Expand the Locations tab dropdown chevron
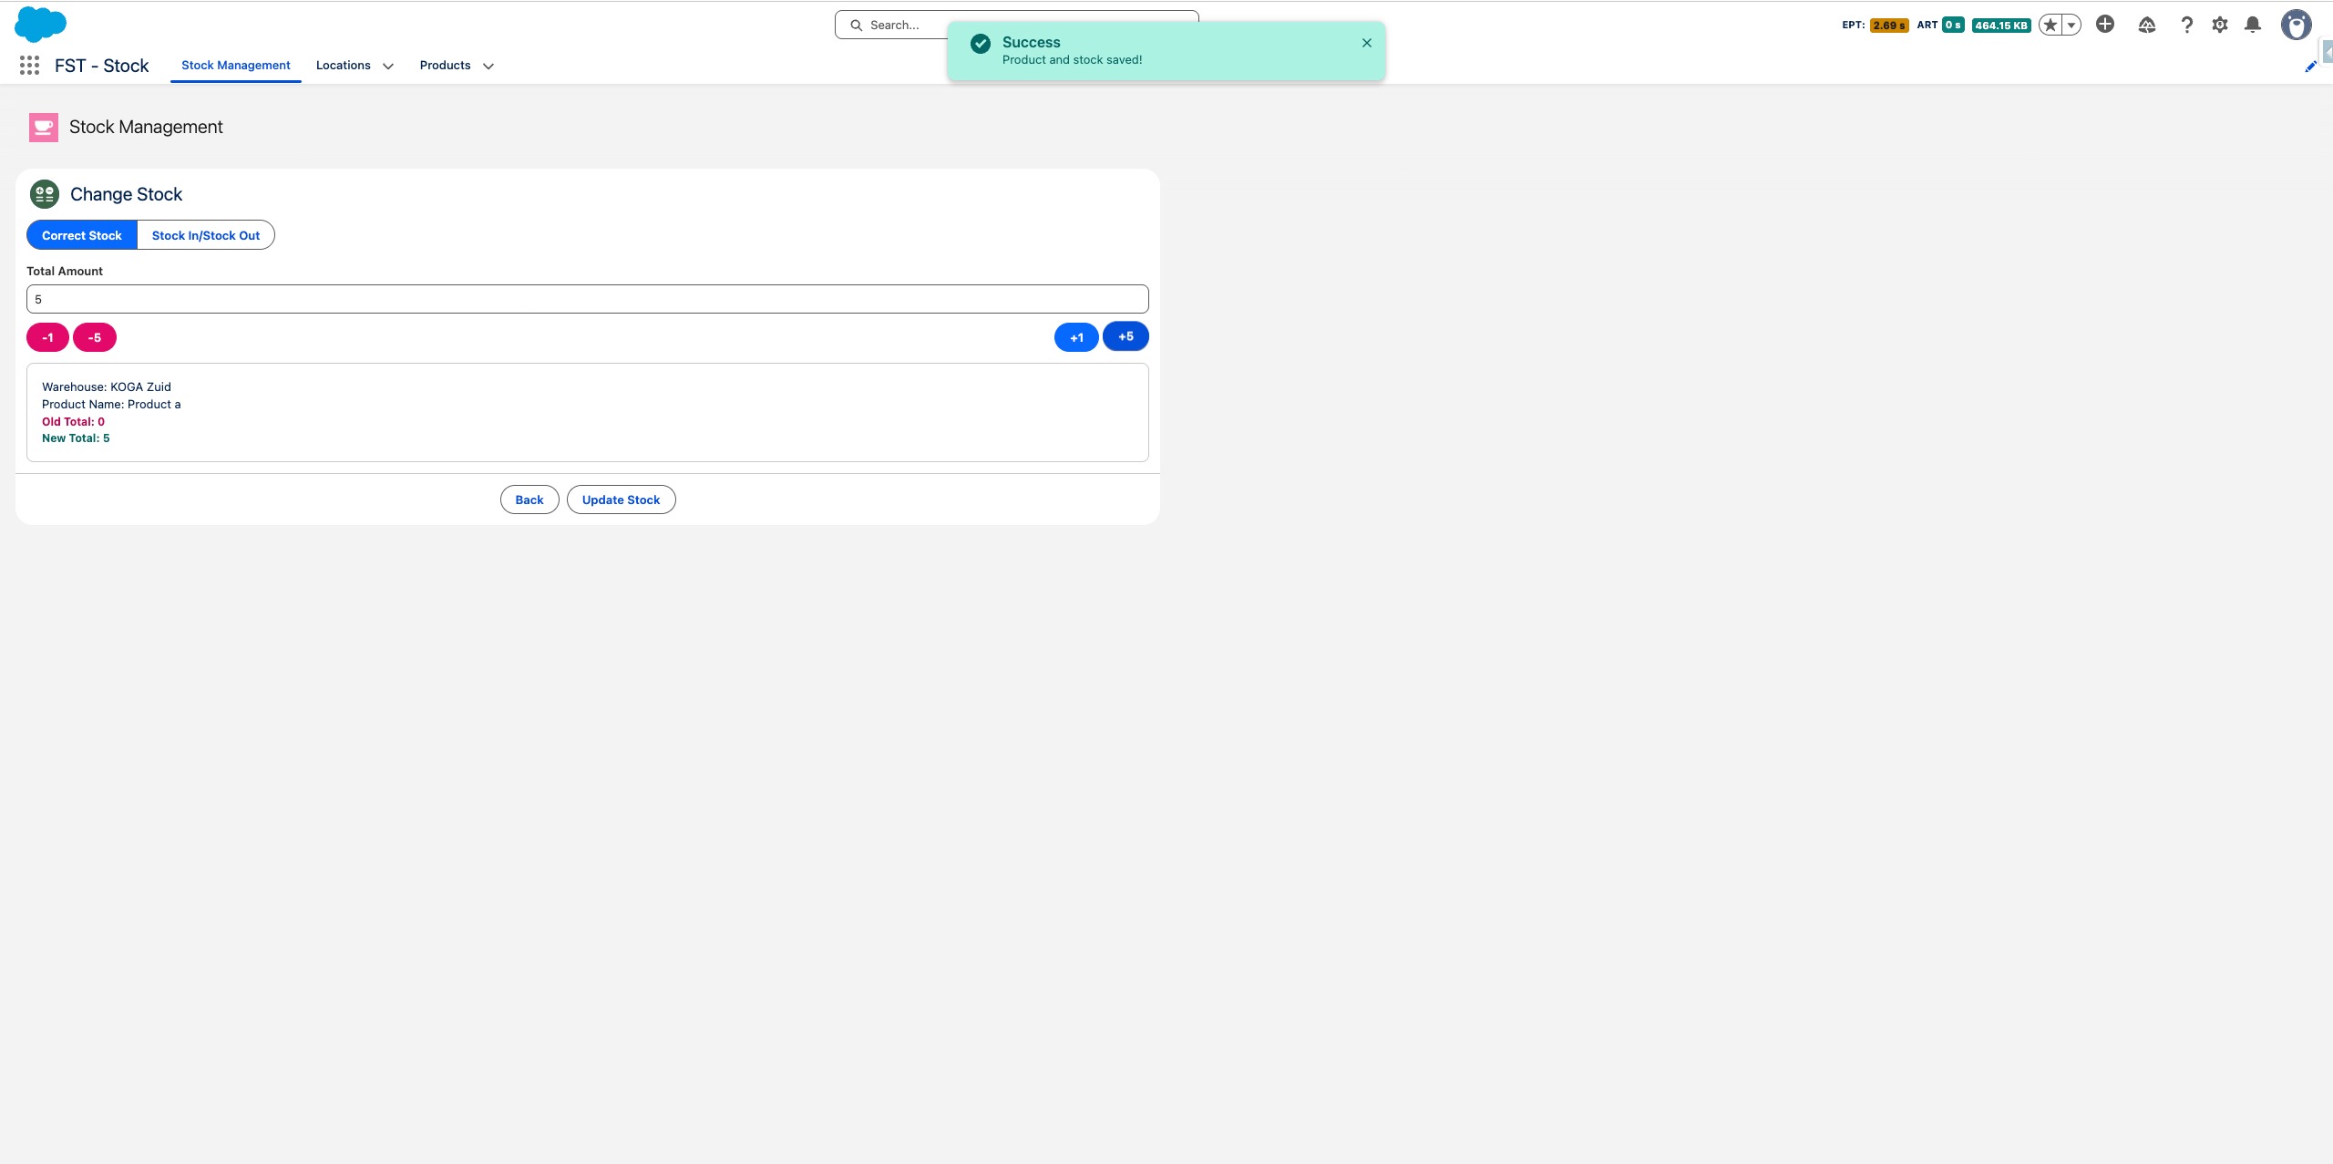Image resolution: width=2333 pixels, height=1164 pixels. coord(388,66)
